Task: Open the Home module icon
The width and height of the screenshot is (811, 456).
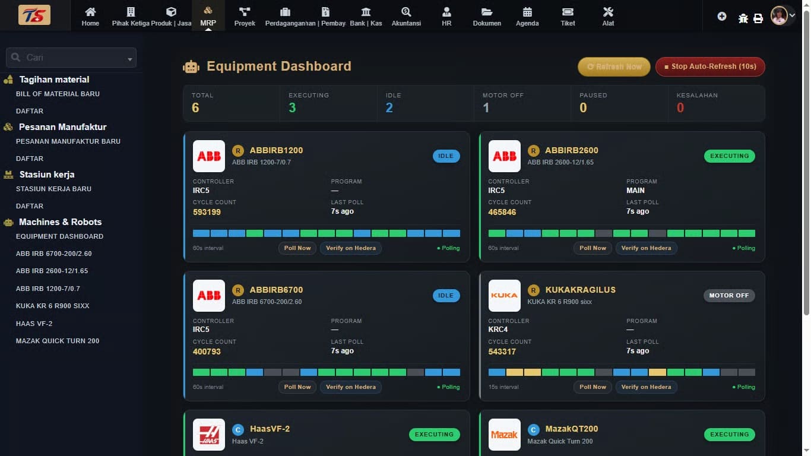Action: click(x=90, y=11)
